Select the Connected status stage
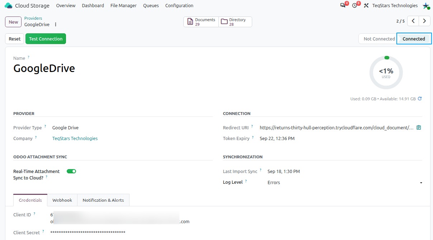433x240 pixels. tap(414, 39)
